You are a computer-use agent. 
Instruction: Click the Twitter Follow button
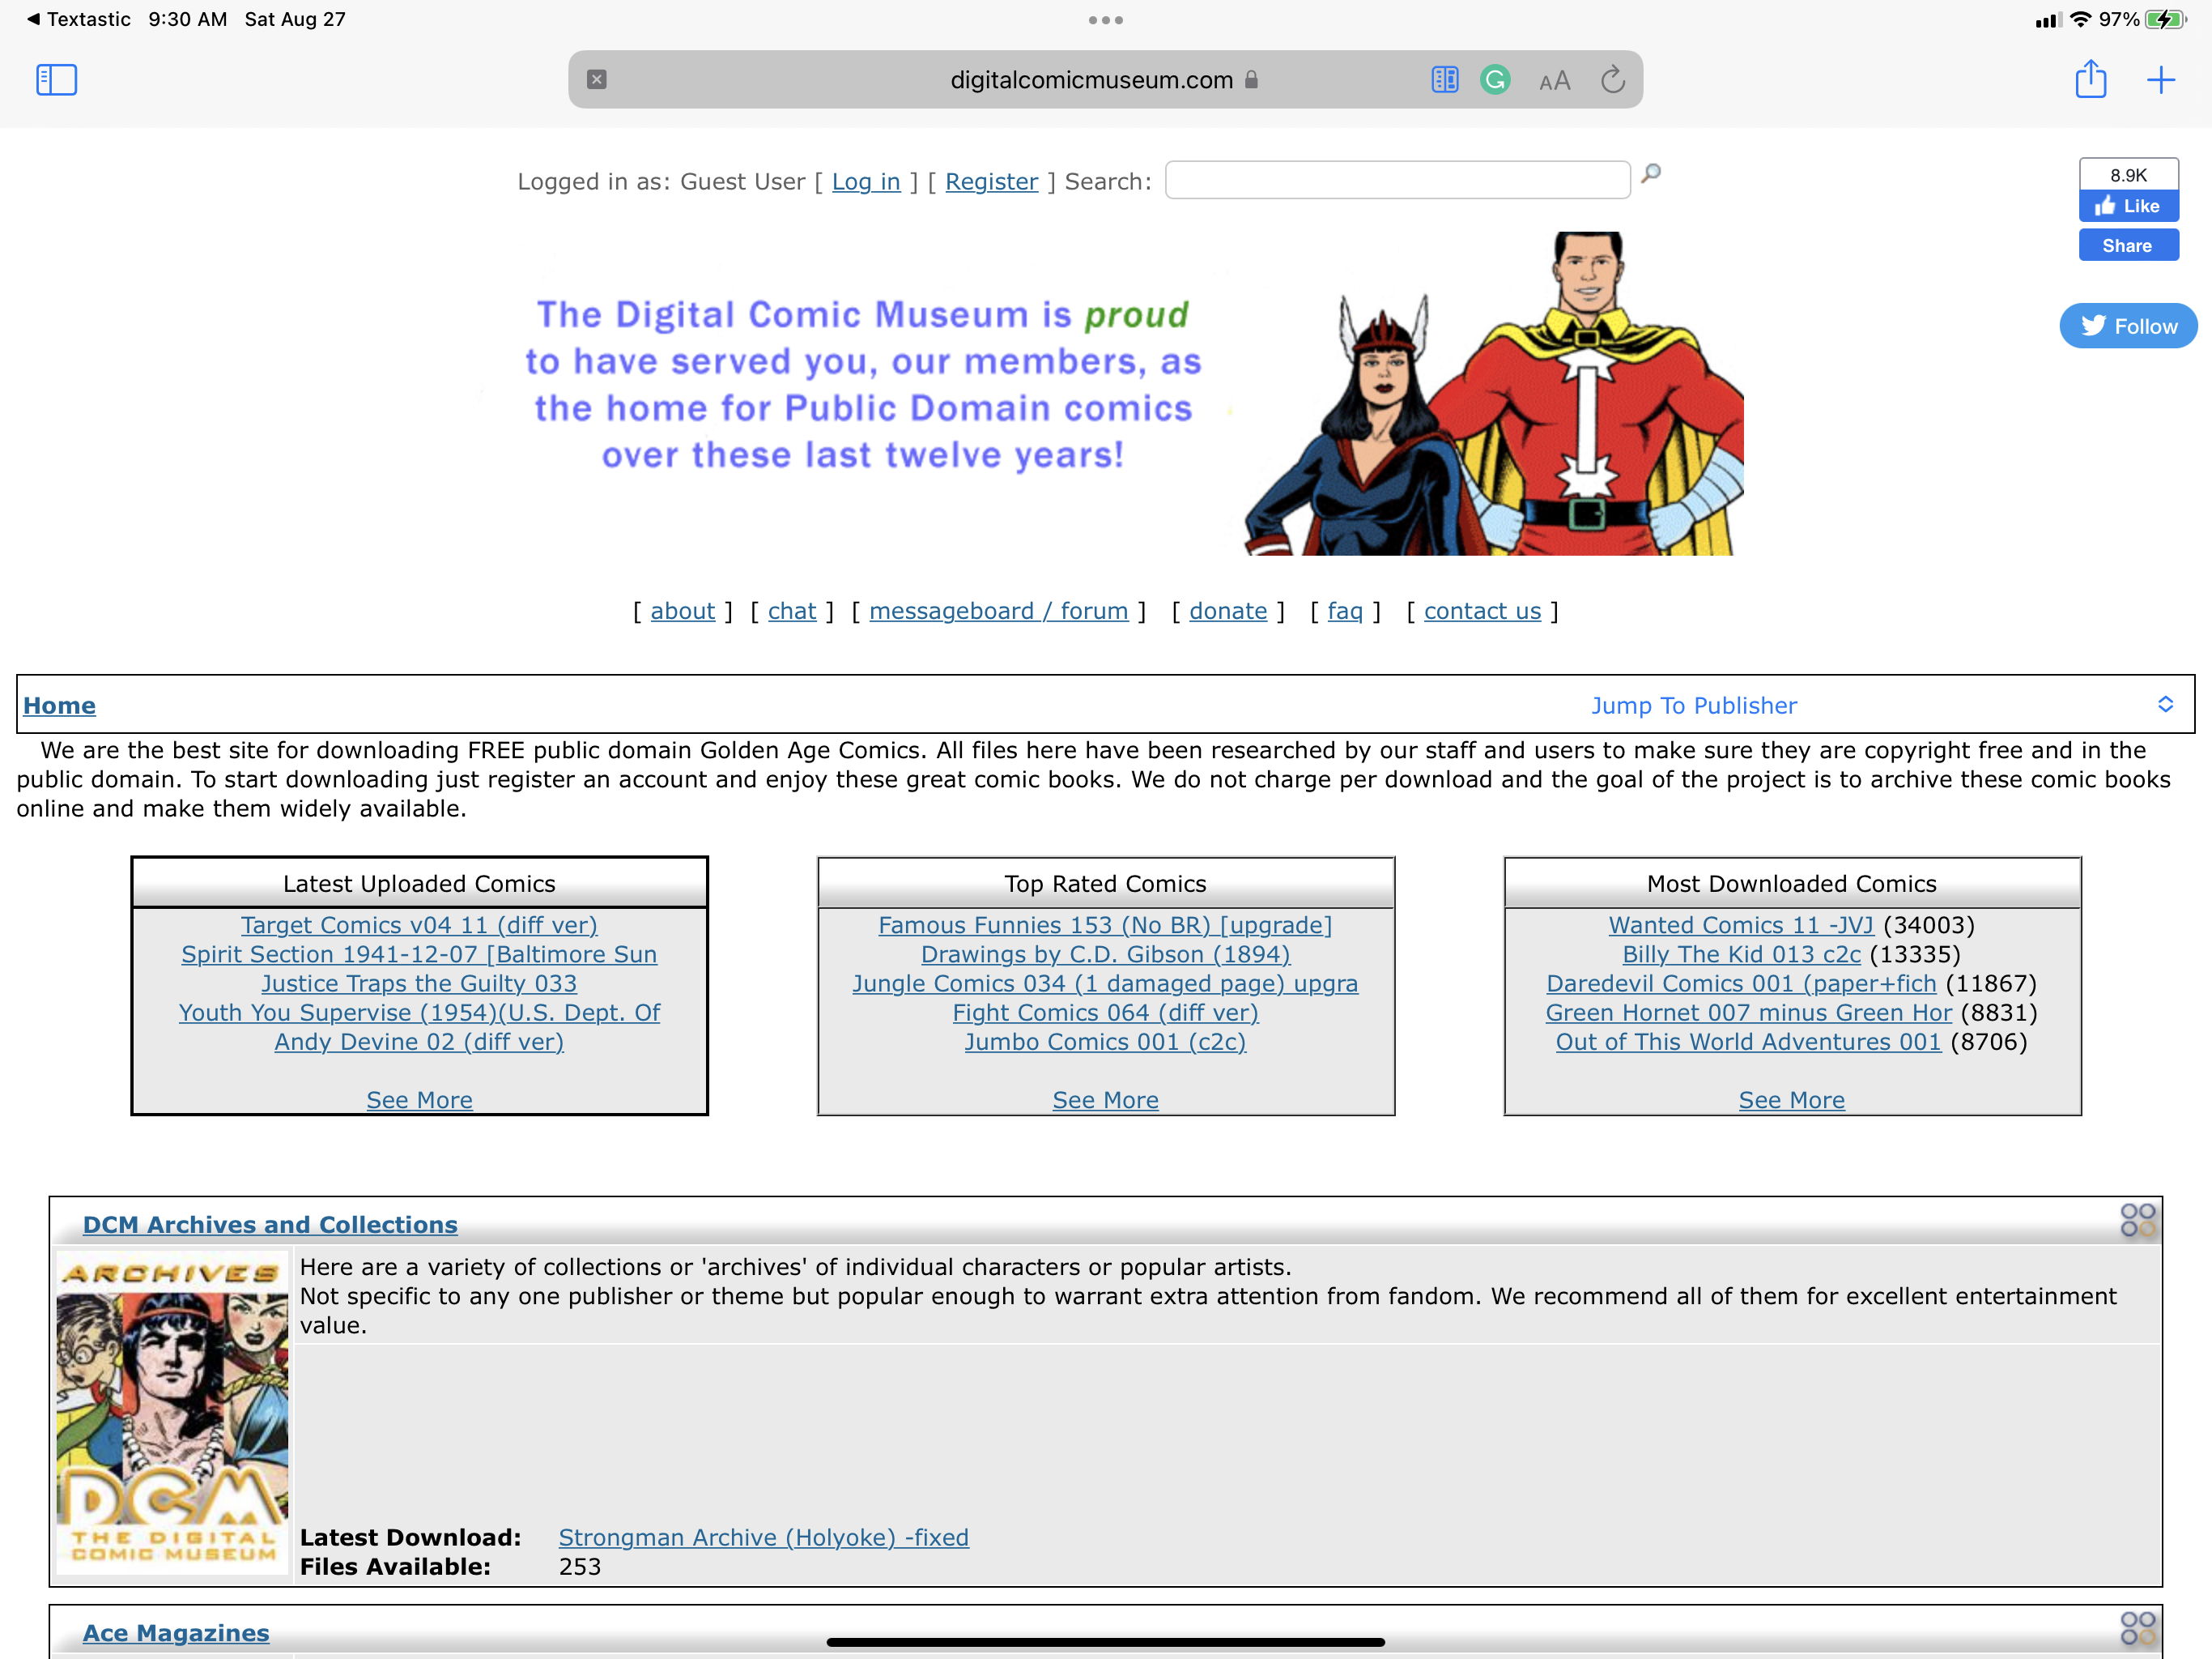tap(2128, 326)
